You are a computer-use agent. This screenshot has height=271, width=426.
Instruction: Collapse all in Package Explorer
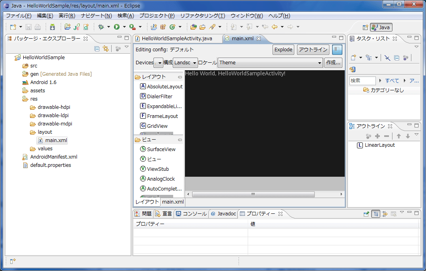click(97, 49)
